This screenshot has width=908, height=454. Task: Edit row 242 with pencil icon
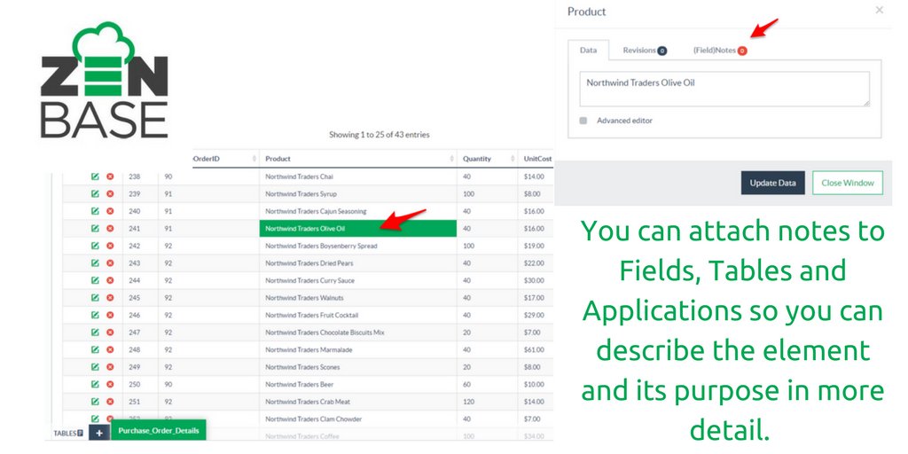[x=96, y=247]
